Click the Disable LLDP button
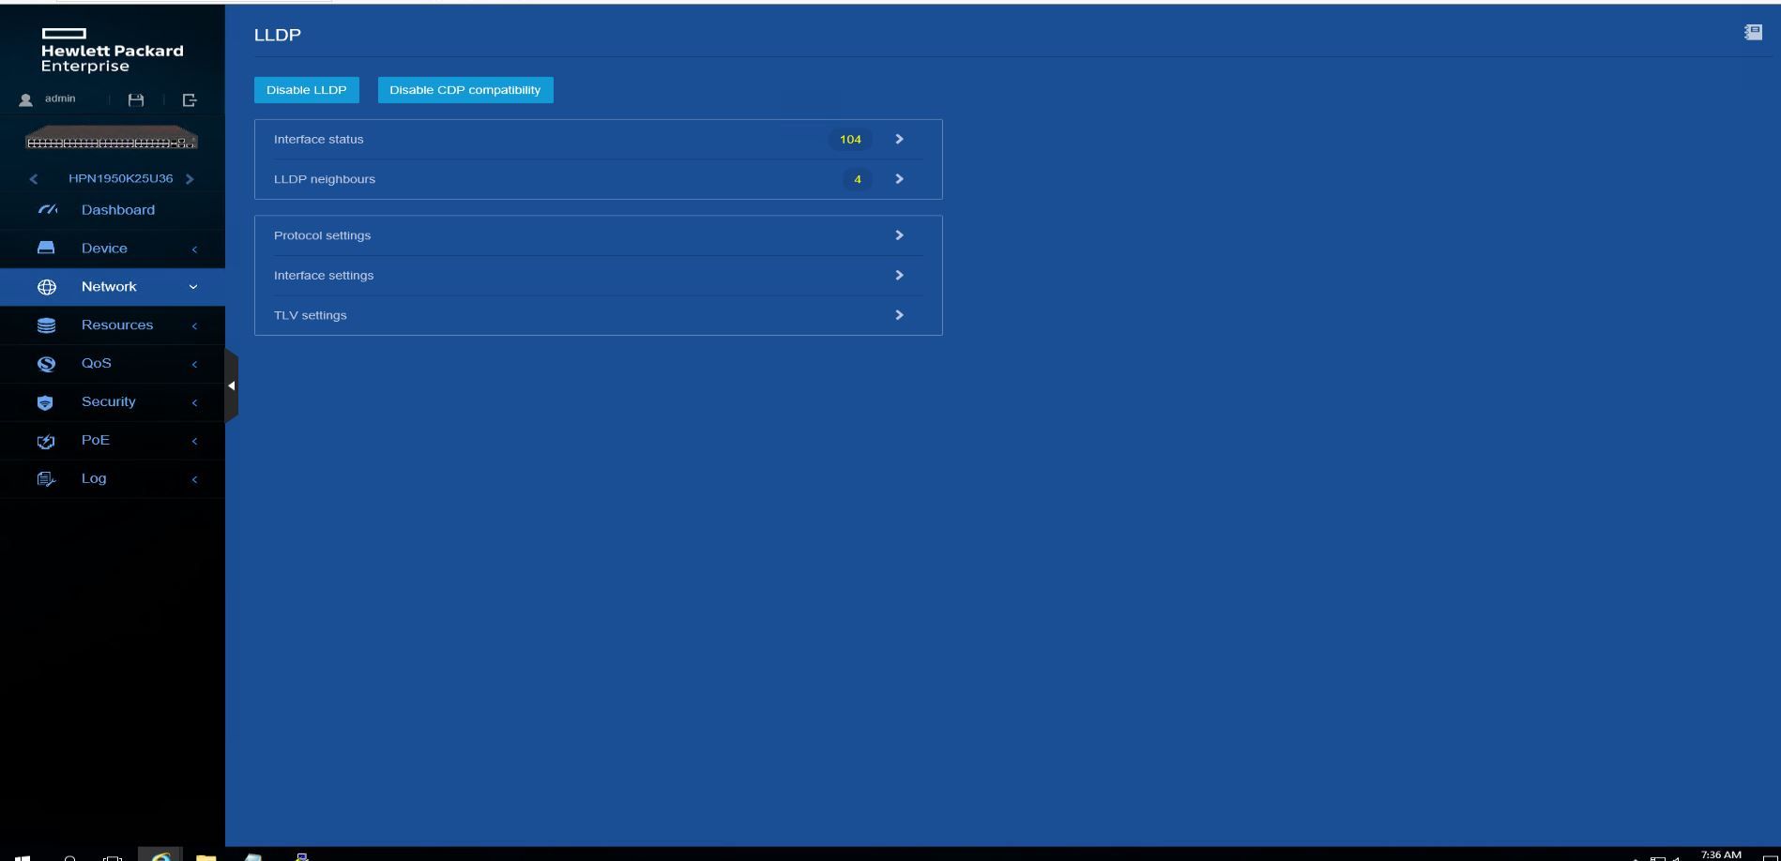 point(307,90)
